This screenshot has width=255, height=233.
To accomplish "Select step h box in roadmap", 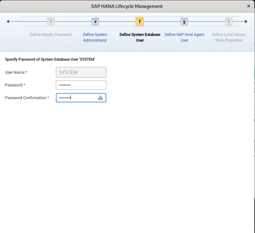I will (228, 22).
